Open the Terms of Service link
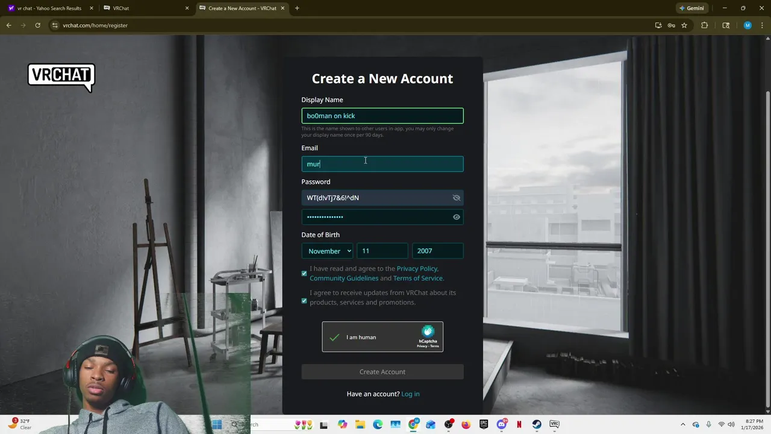 [418, 278]
